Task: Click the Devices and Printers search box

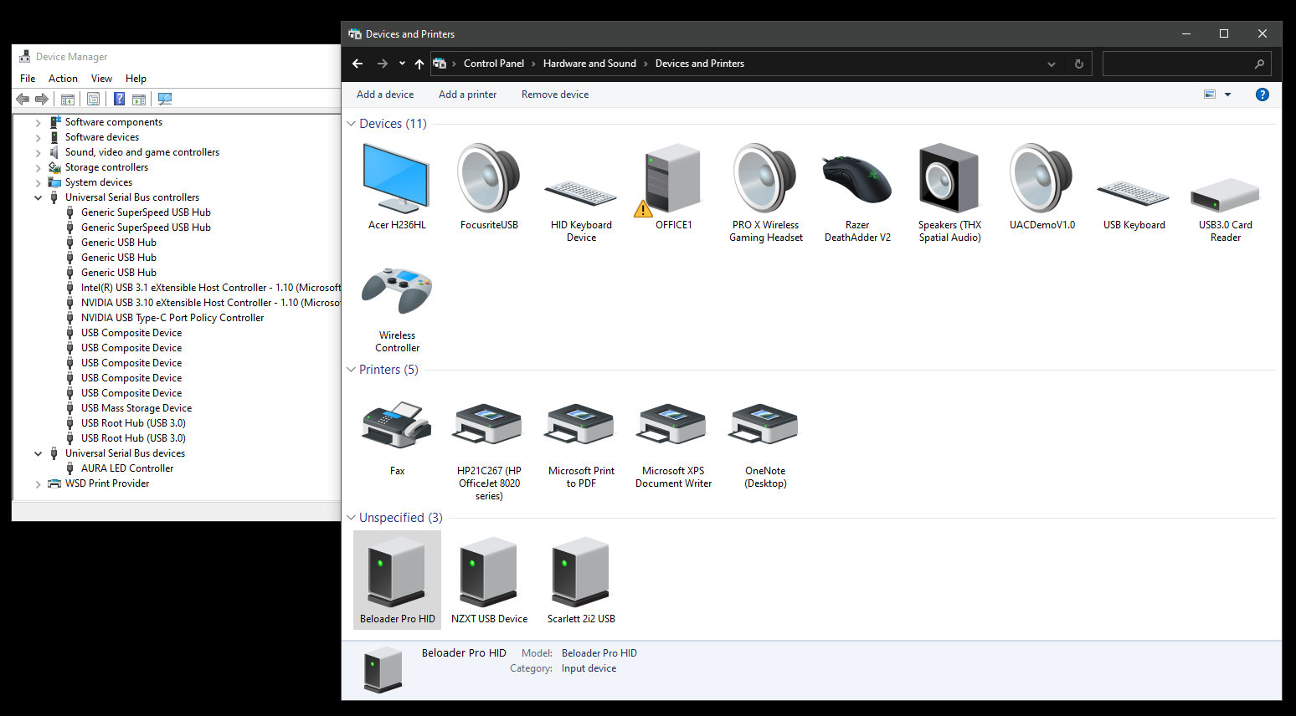Action: click(1178, 64)
